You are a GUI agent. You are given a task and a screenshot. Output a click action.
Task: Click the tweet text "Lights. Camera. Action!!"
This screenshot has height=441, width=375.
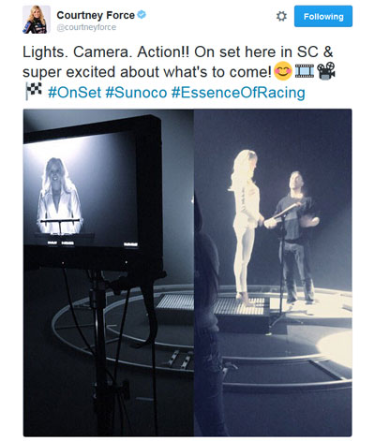[x=106, y=52]
